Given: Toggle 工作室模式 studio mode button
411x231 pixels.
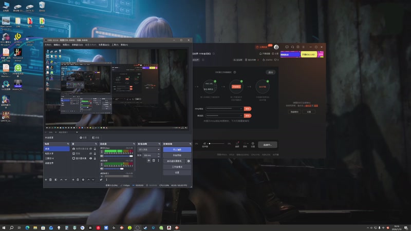Looking at the screenshot, I should 177,167.
